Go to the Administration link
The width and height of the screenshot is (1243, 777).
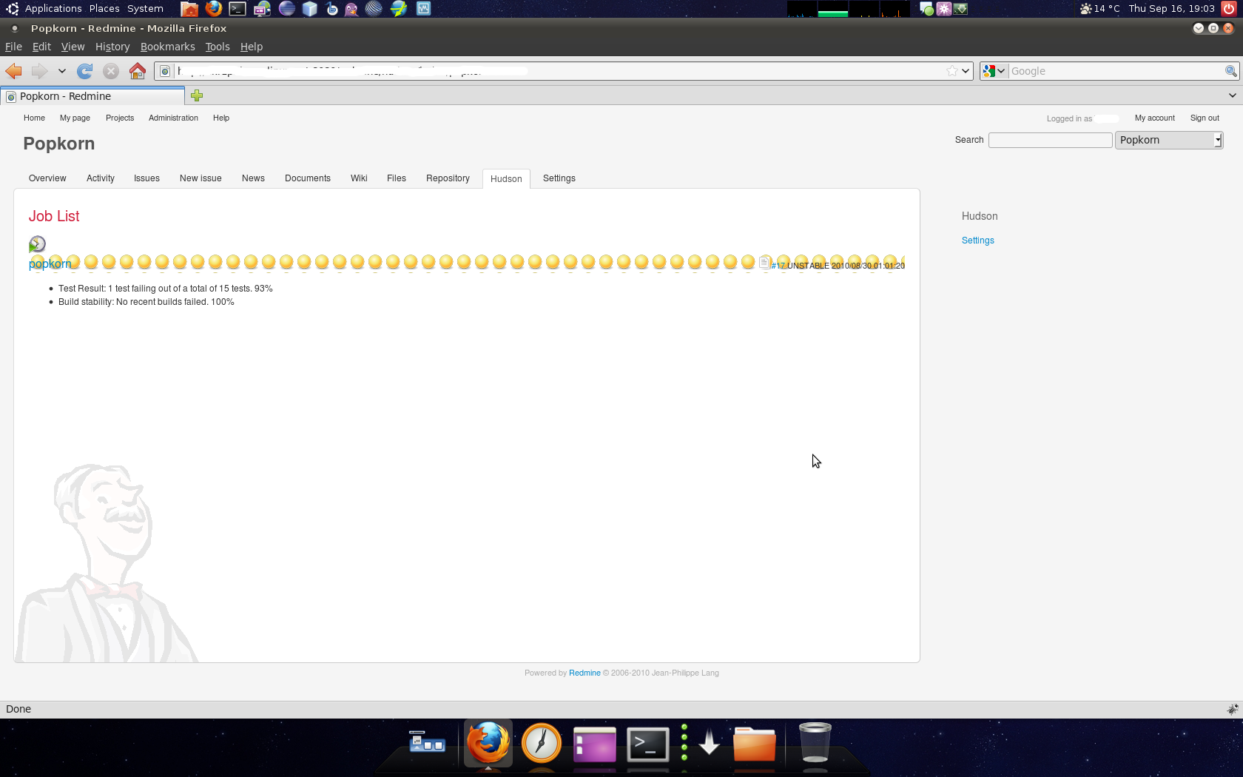[x=173, y=118]
